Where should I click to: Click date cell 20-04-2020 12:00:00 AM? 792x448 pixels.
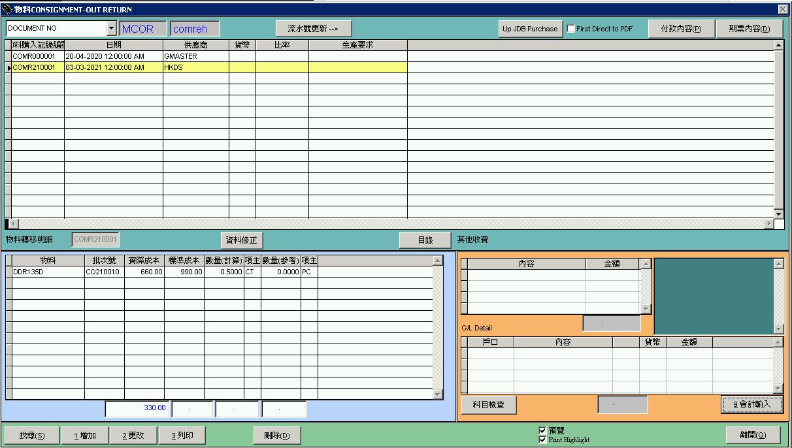(x=114, y=56)
